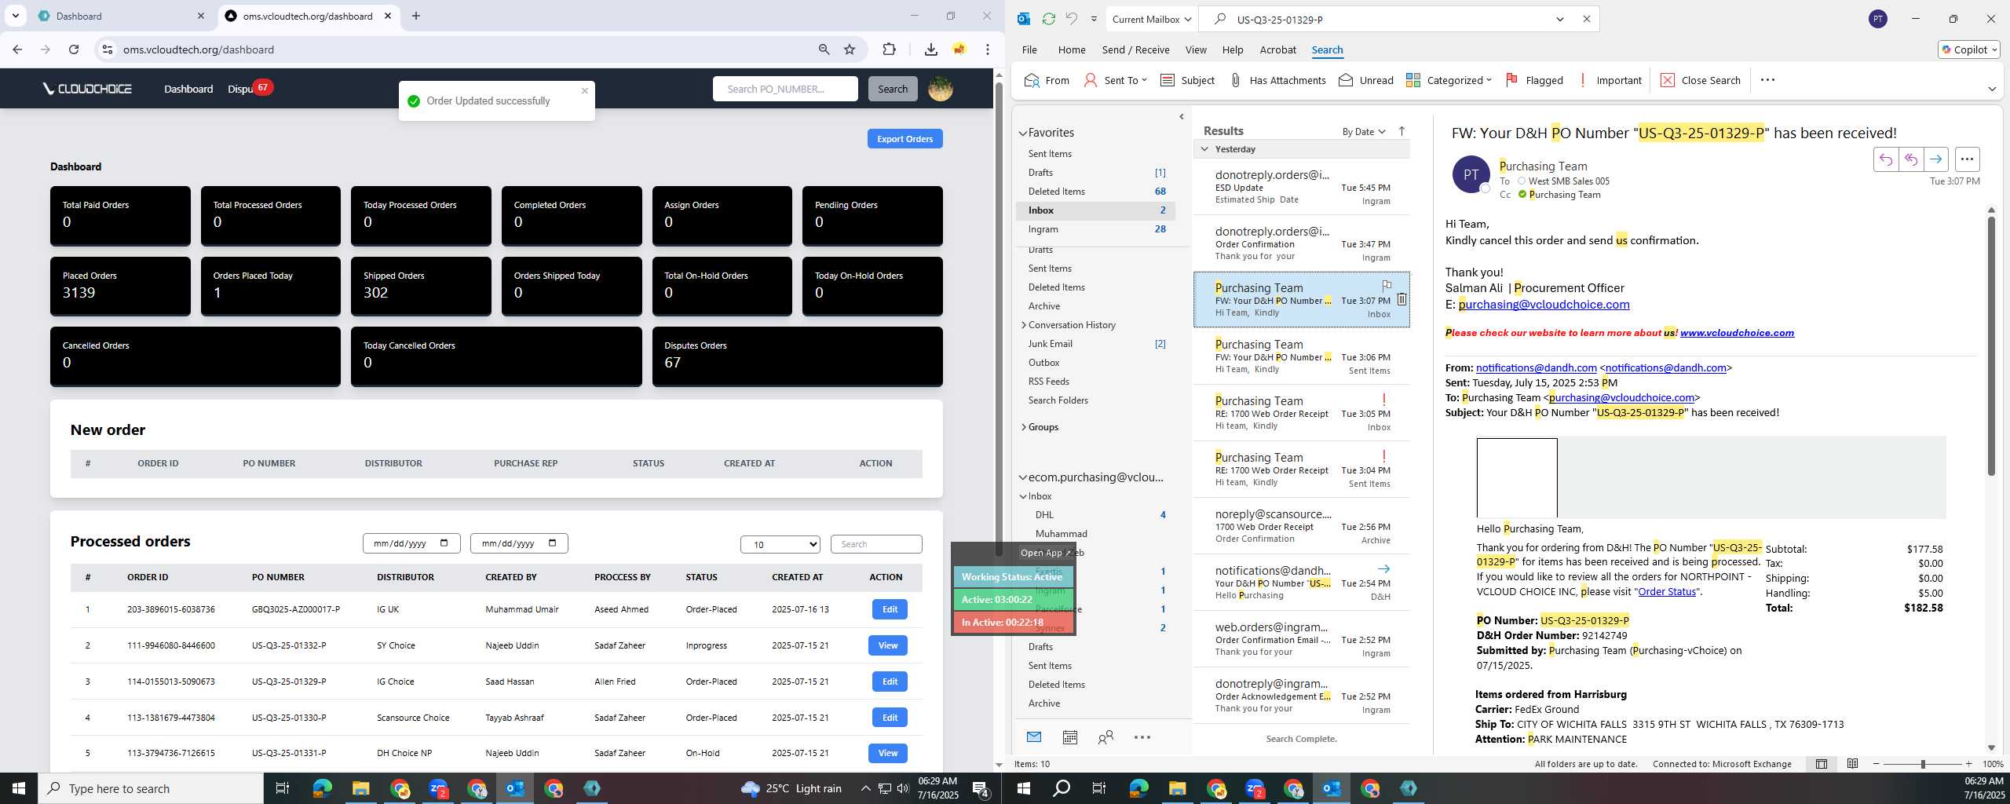2010x804 pixels.
Task: Click the Windows Start button on the left taskbar
Action: pos(19,788)
